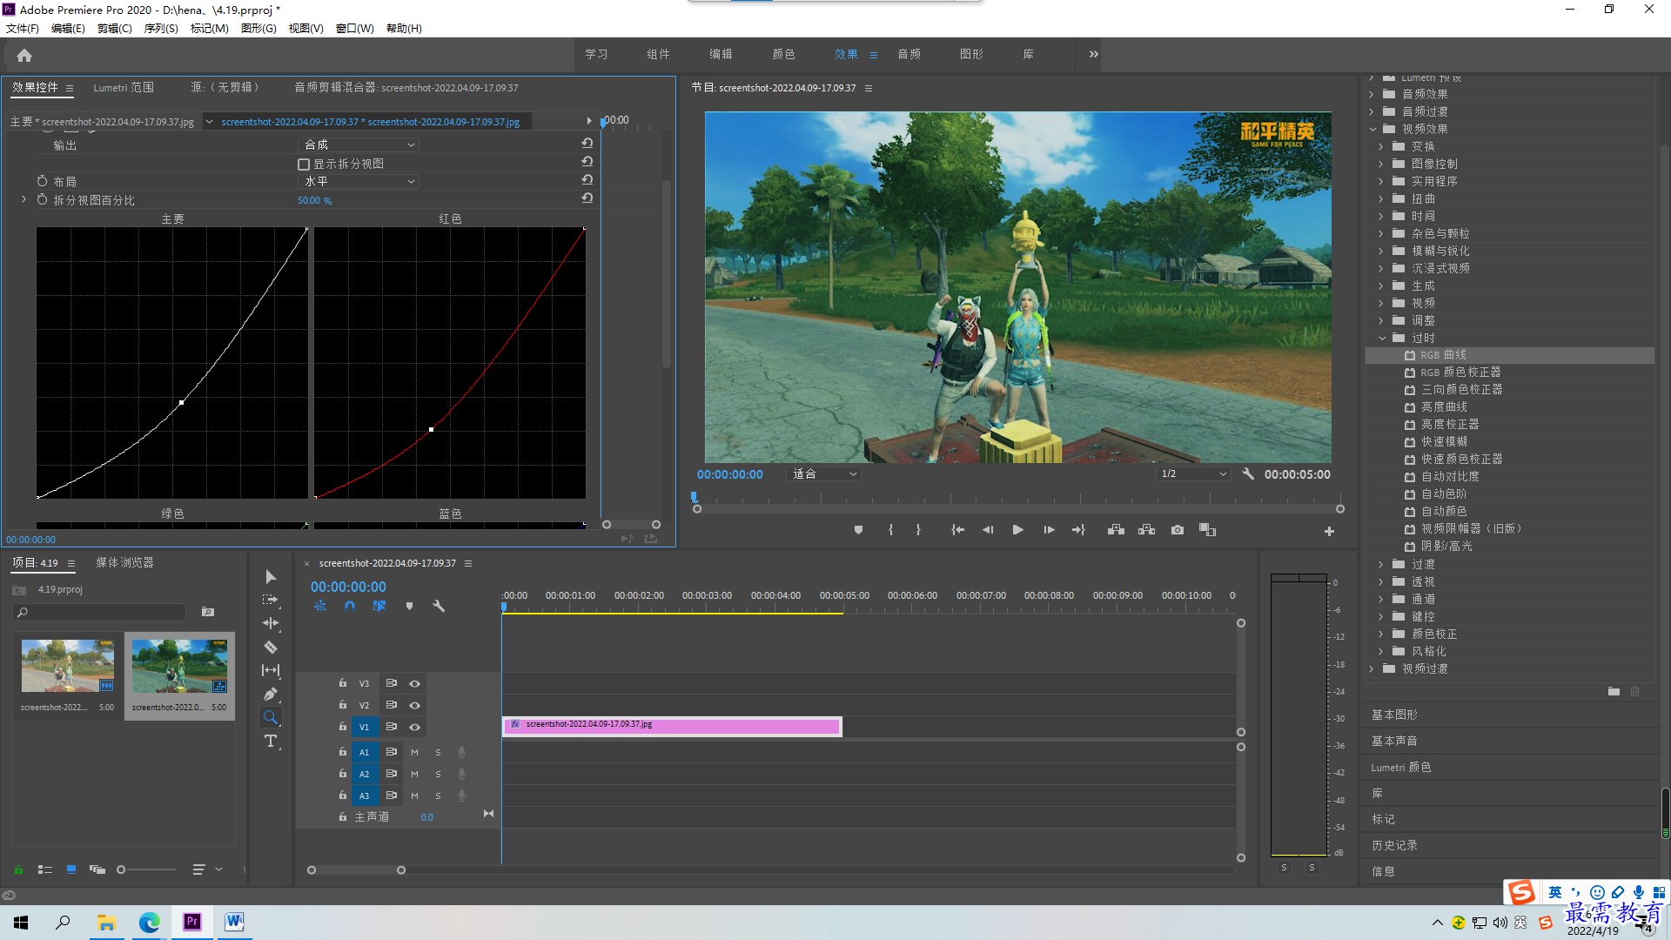The width and height of the screenshot is (1671, 940).
Task: Expand the split view percent property
Action: point(23,200)
